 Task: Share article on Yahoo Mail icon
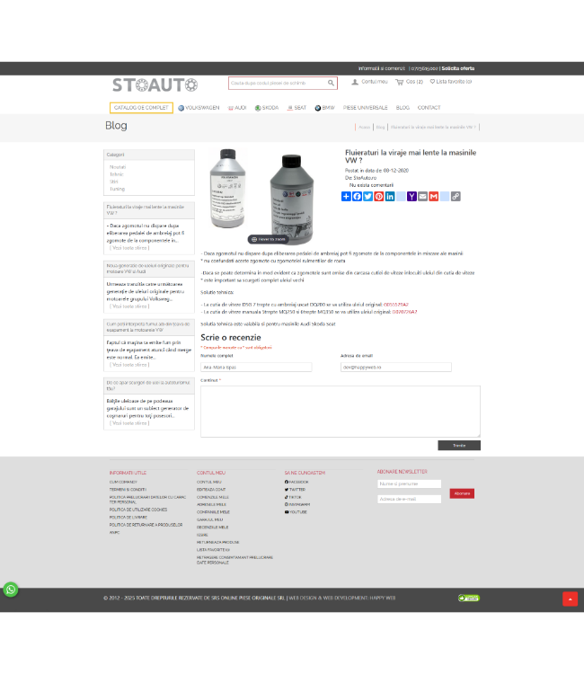click(411, 197)
